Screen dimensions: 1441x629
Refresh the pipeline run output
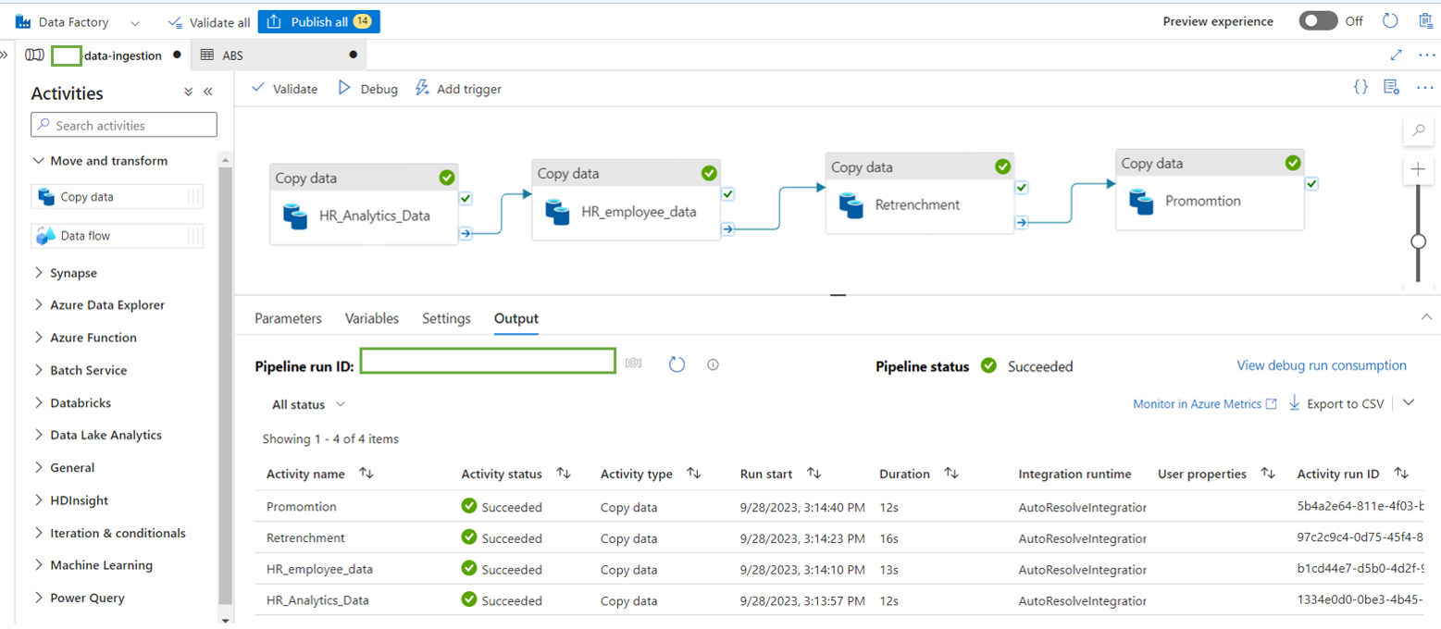pos(677,364)
